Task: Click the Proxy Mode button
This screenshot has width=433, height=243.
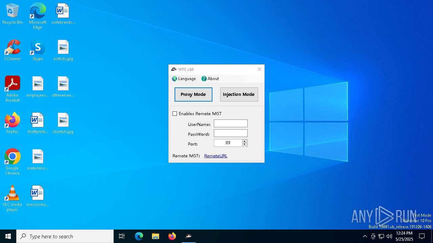Action: tap(193, 94)
